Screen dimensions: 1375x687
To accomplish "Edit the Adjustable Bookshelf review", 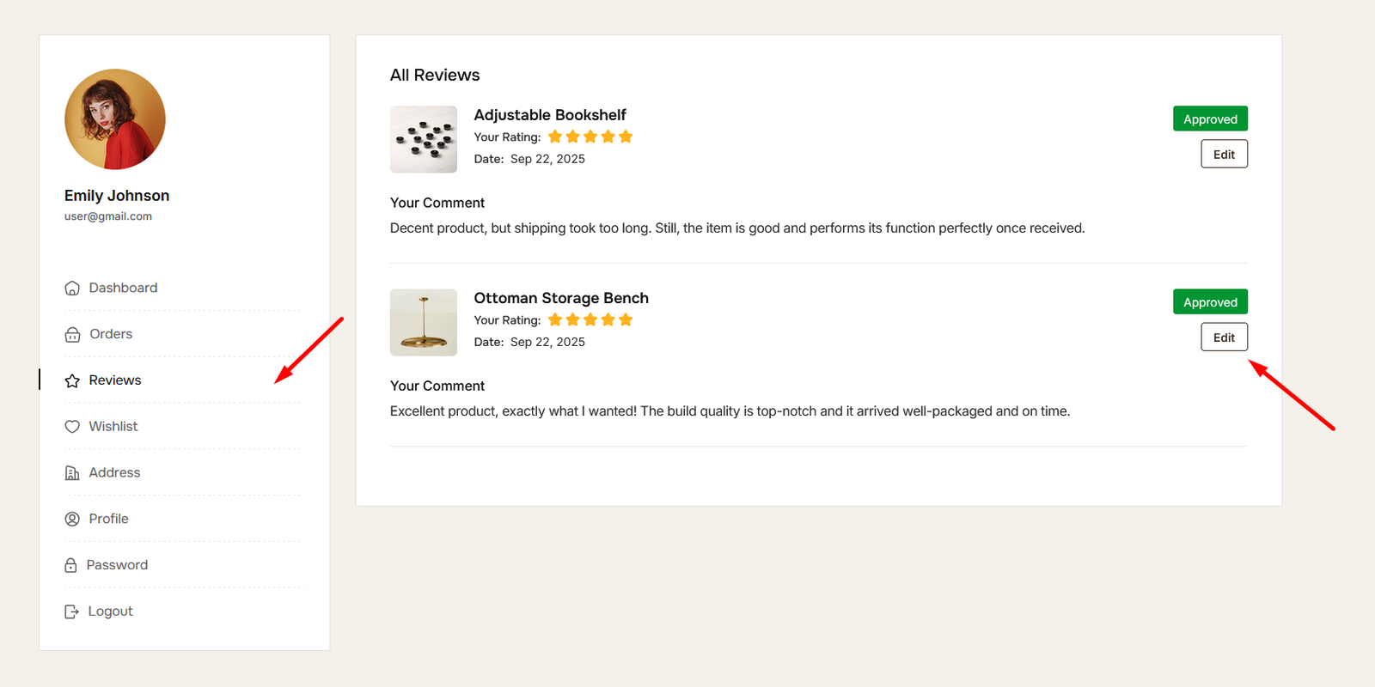I will [x=1224, y=155].
